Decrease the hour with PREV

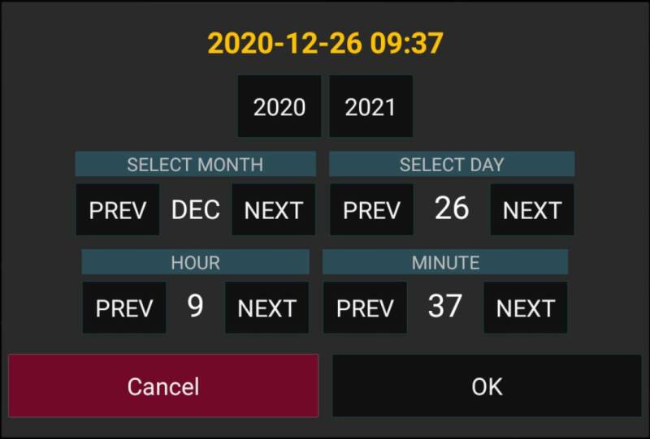click(x=124, y=308)
